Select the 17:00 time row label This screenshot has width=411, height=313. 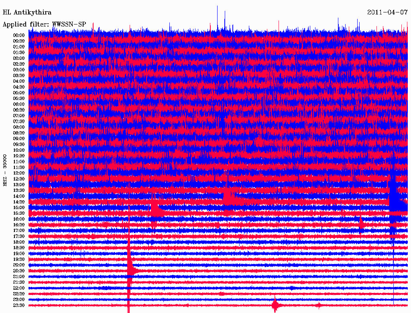(19, 231)
